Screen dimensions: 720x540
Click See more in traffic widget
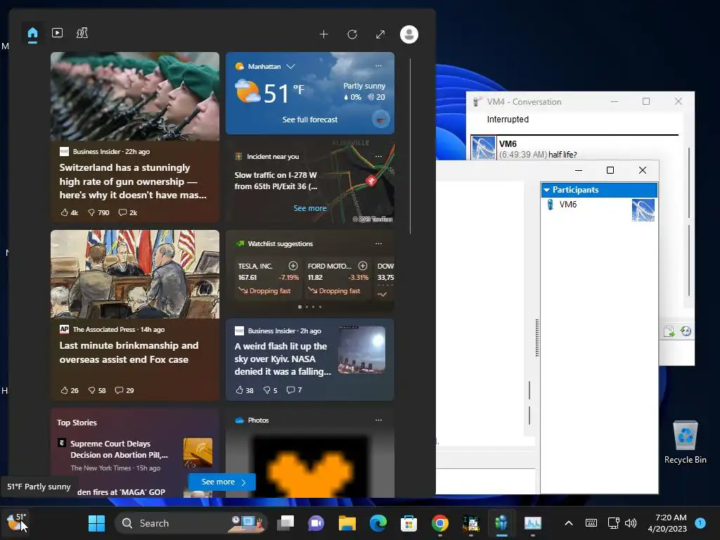pyautogui.click(x=310, y=208)
